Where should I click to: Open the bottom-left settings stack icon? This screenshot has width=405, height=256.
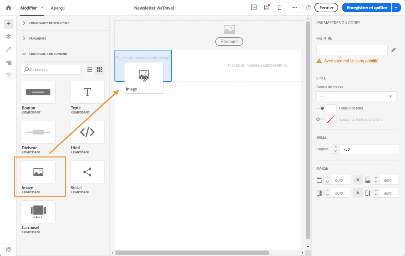point(9,249)
